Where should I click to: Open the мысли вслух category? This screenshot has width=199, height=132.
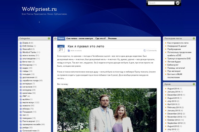click(28, 103)
